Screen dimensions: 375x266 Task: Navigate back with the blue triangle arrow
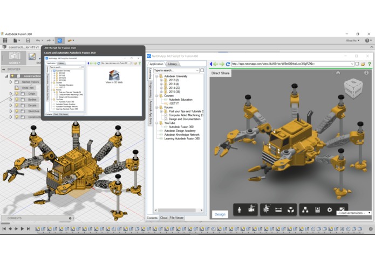tap(210, 64)
